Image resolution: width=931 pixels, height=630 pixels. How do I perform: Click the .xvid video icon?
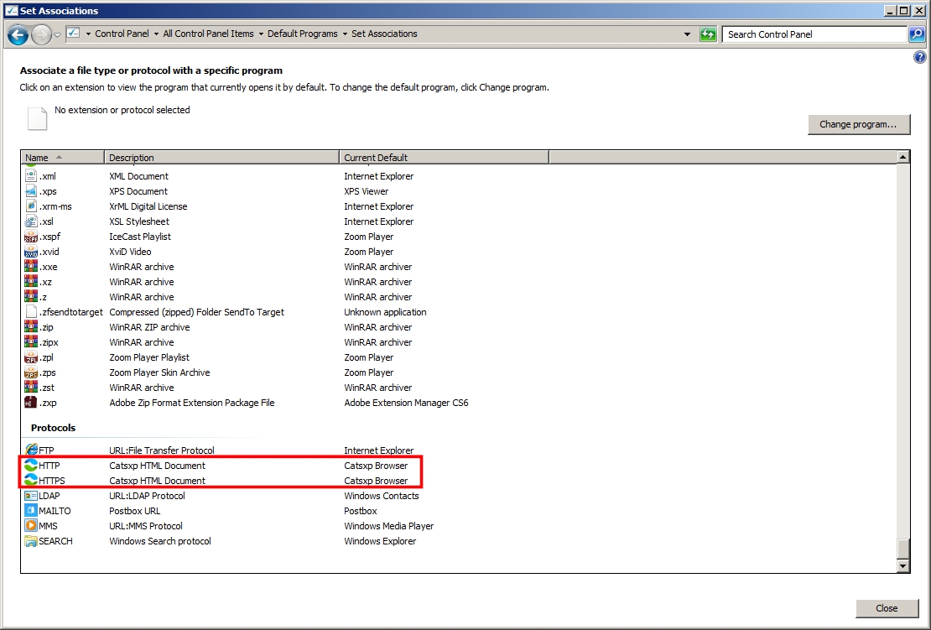(x=31, y=252)
